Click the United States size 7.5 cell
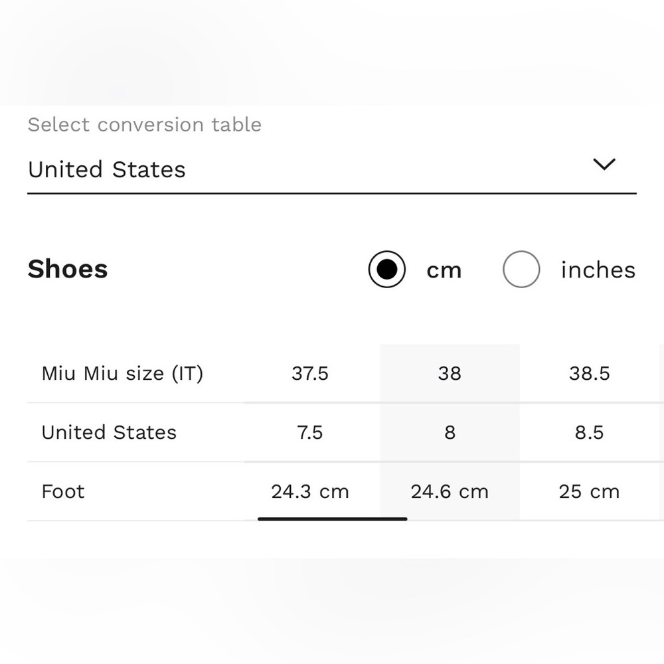The width and height of the screenshot is (664, 664). click(310, 433)
